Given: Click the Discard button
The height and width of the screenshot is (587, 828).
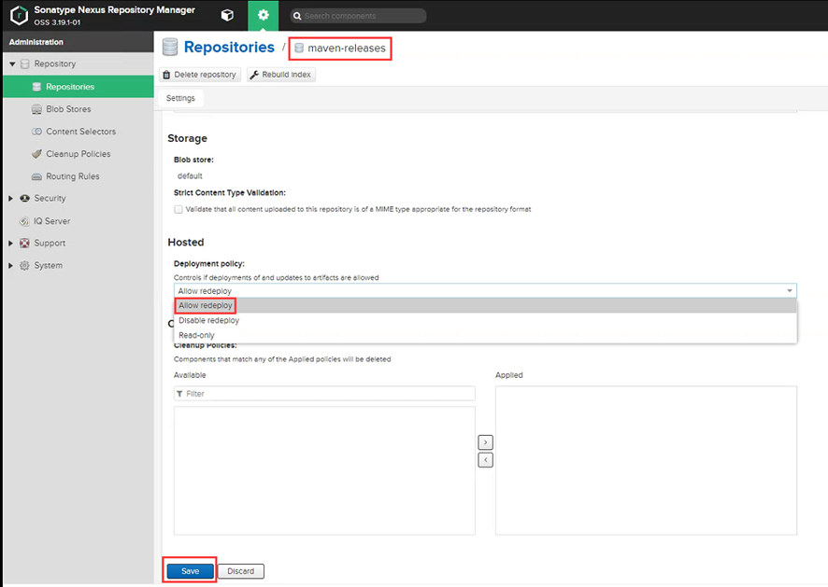Looking at the screenshot, I should pos(241,571).
